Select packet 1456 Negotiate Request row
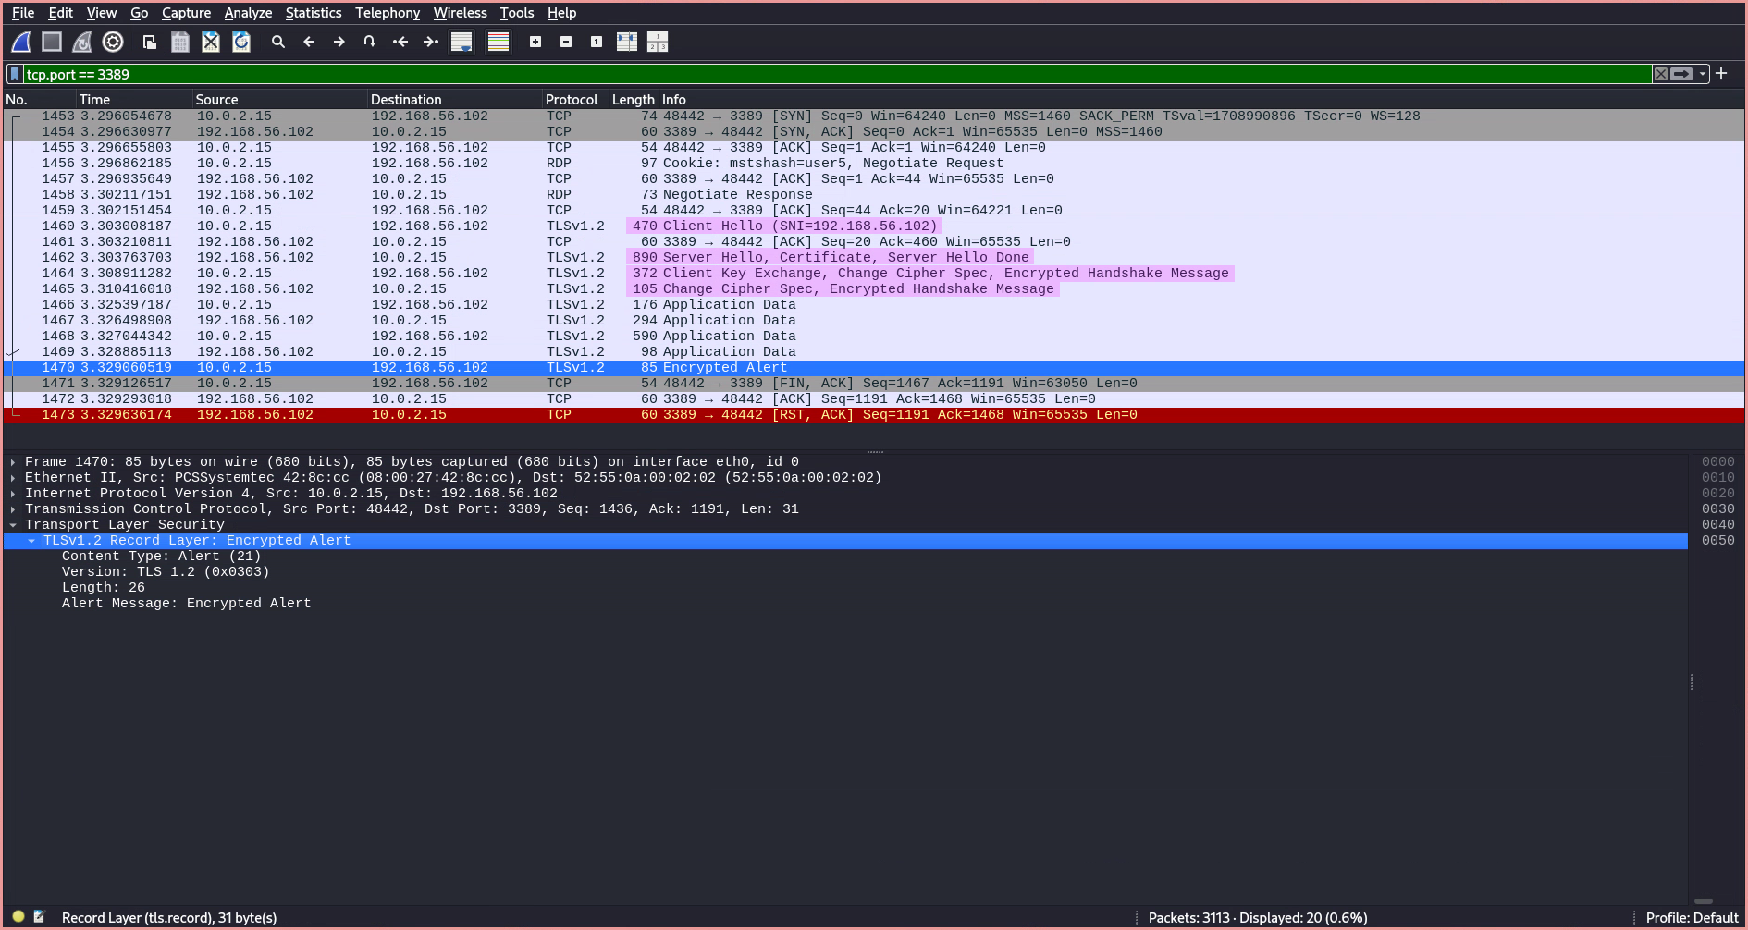Image resolution: width=1748 pixels, height=930 pixels. 874,163
